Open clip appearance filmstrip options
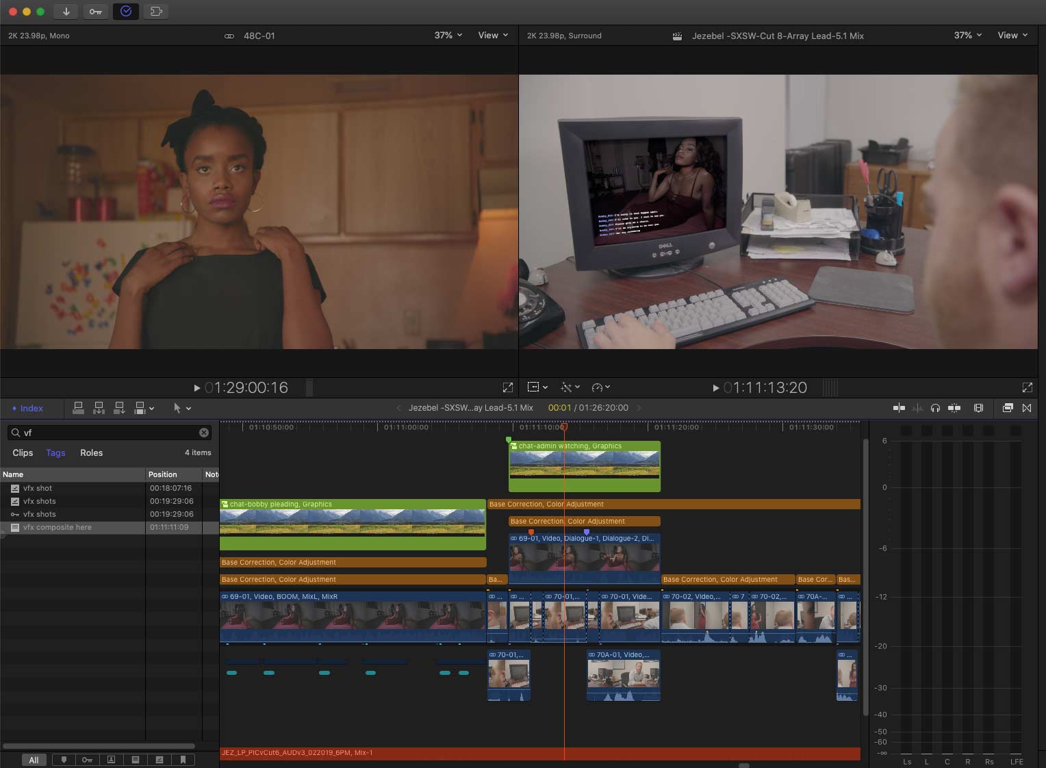Screen dimensions: 1046x768 tap(979, 408)
